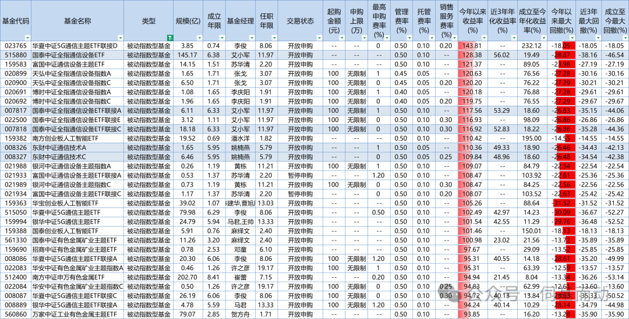
Task: Open the 交易状态 column filter dropdown
Action: pyautogui.click(x=320, y=38)
